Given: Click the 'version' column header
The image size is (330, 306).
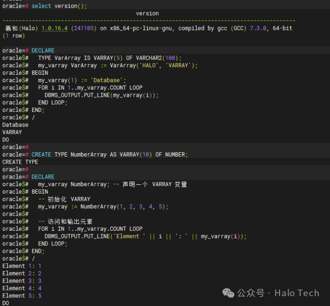Looking at the screenshot, I should tap(147, 14).
